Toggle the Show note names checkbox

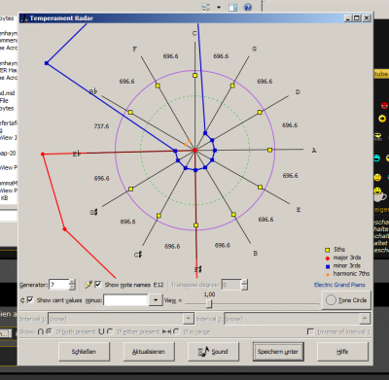click(x=98, y=285)
